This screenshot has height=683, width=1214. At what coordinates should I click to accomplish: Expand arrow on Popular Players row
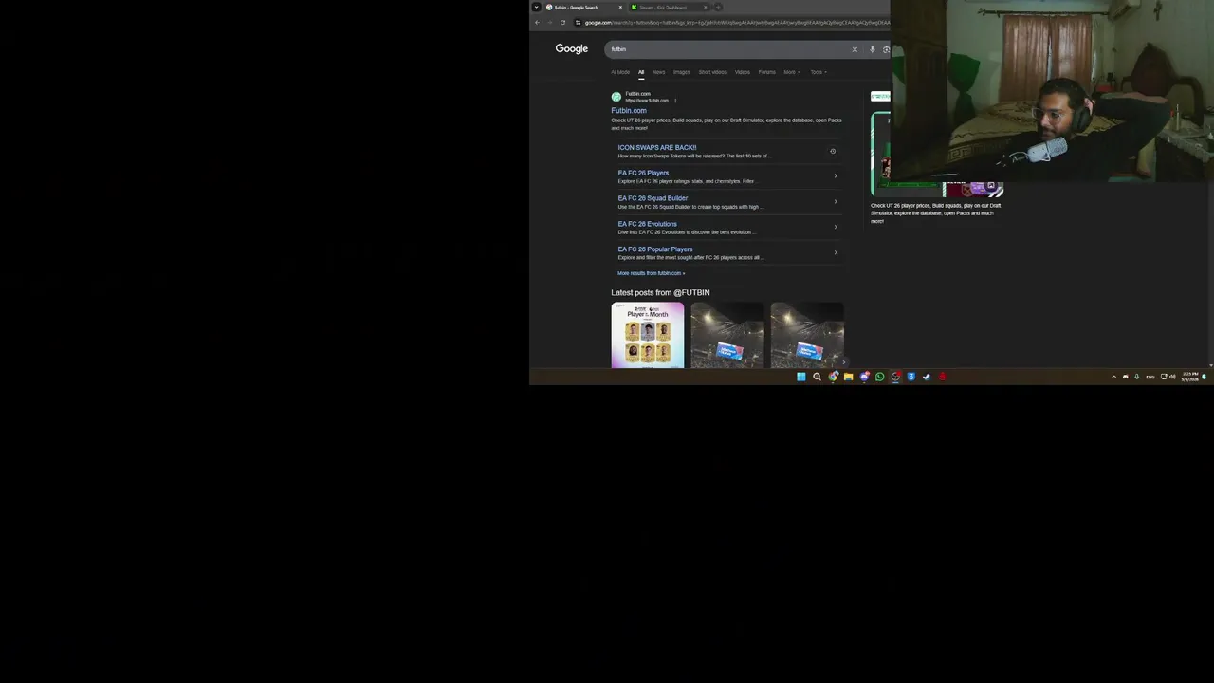coord(836,252)
